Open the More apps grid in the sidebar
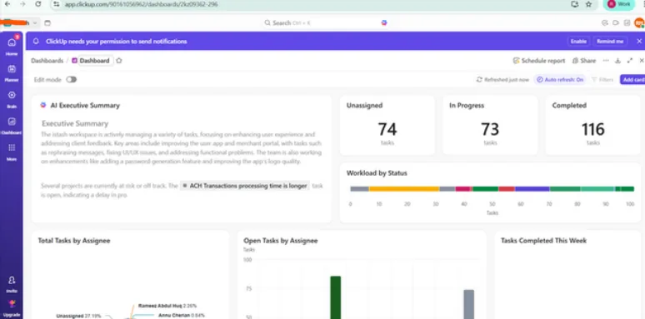 (x=12, y=151)
